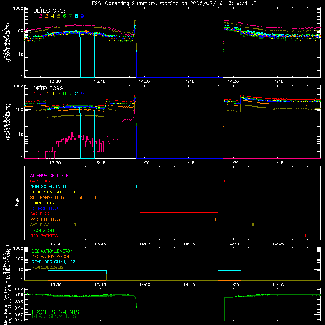This screenshot has width=325, height=325.
Task: Click the DECIMATION CHANNEL or weight axis title
Action: coord(6,264)
